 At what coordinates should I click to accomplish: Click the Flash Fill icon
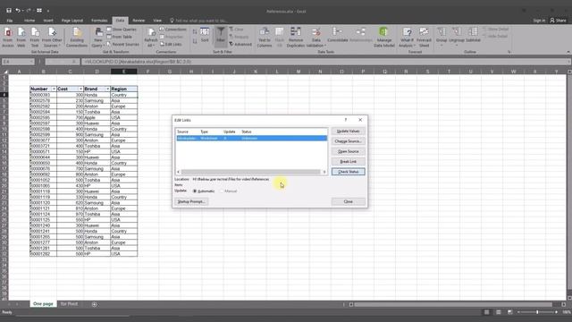(x=280, y=37)
